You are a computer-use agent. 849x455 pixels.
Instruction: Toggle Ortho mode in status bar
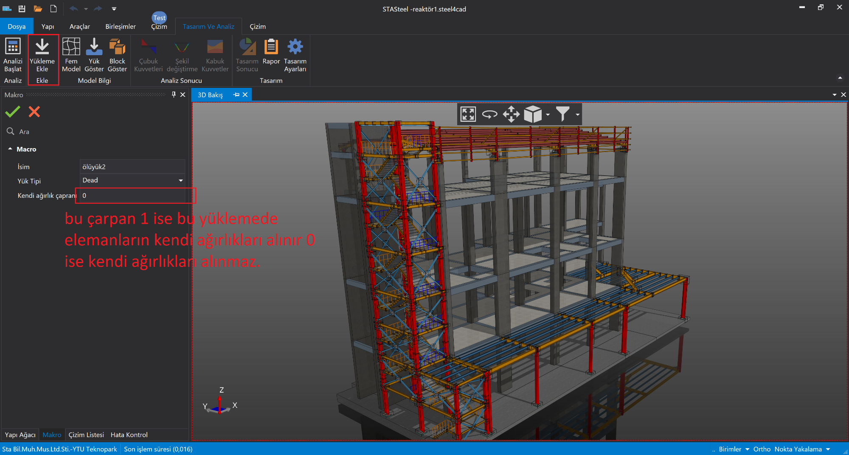point(762,449)
